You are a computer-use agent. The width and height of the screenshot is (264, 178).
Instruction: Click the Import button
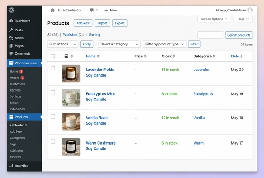[102, 23]
